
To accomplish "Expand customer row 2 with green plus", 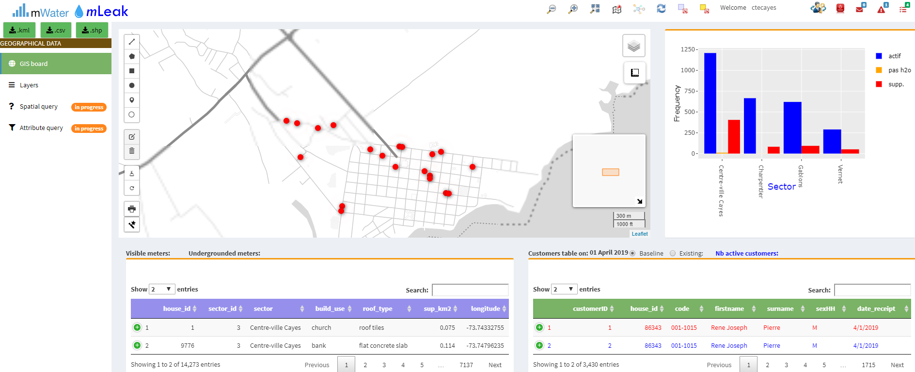I will (x=539, y=345).
